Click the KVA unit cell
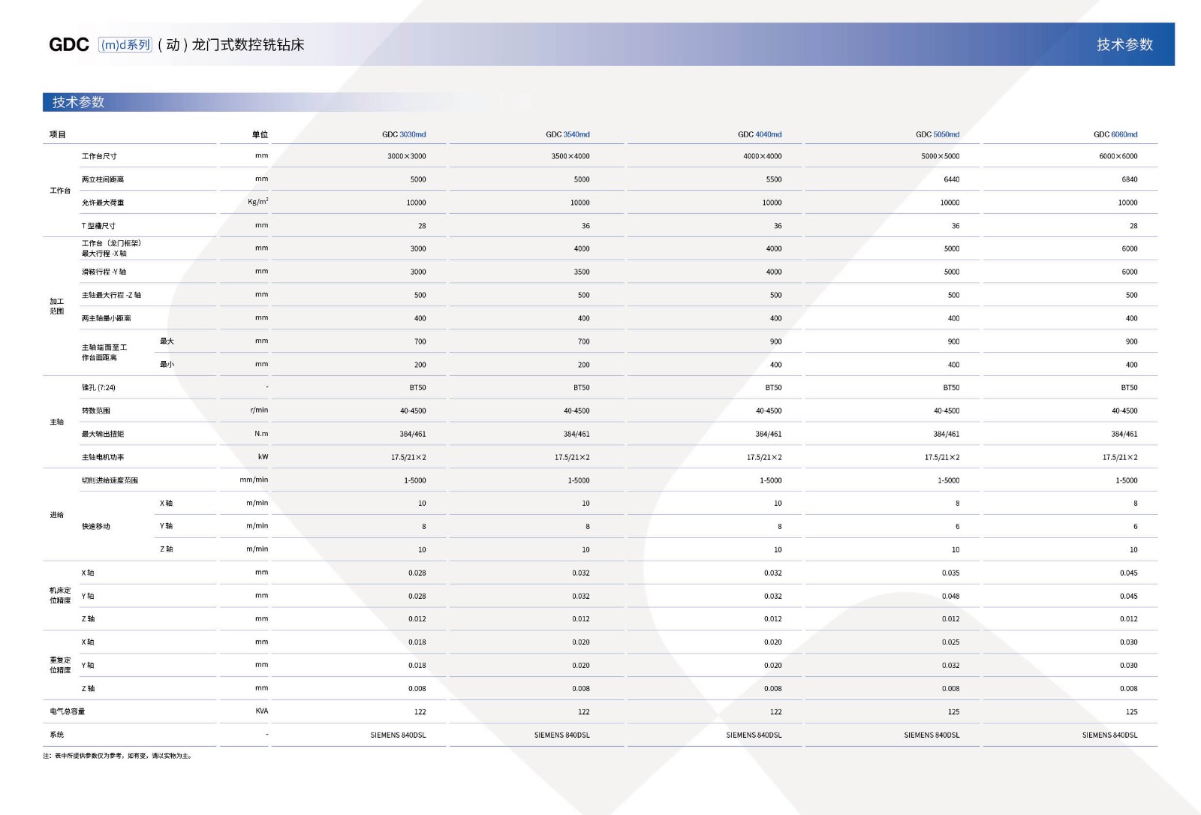 261,711
